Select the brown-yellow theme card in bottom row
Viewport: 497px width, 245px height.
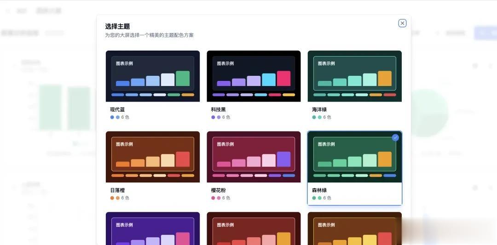[355, 228]
